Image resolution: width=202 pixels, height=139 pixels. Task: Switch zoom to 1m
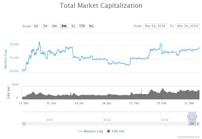tap(54, 26)
